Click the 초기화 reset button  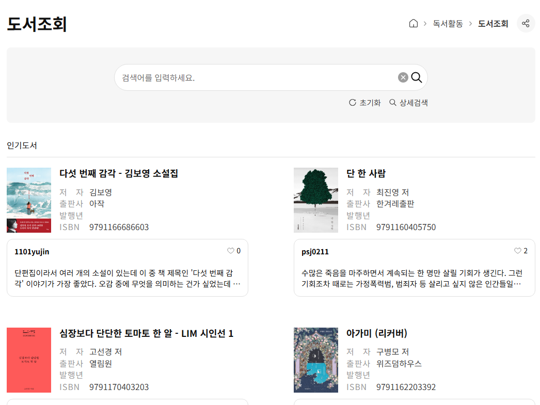364,103
